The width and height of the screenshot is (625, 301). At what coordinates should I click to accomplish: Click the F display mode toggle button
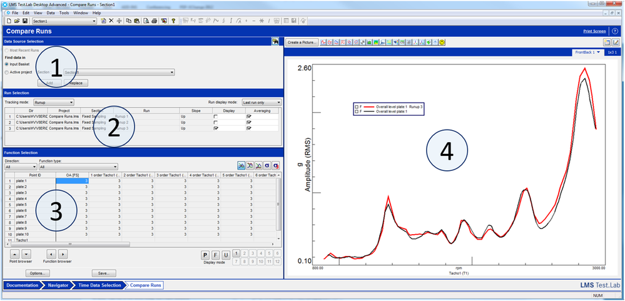pyautogui.click(x=215, y=255)
